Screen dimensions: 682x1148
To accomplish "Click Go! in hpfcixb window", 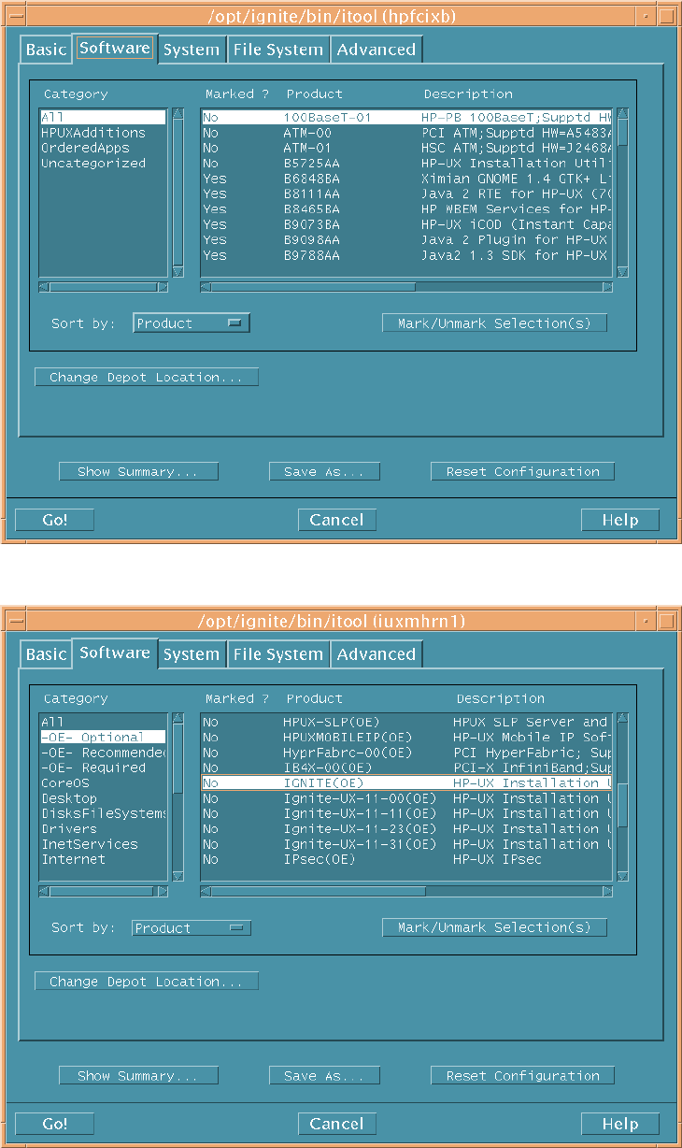I will [55, 520].
